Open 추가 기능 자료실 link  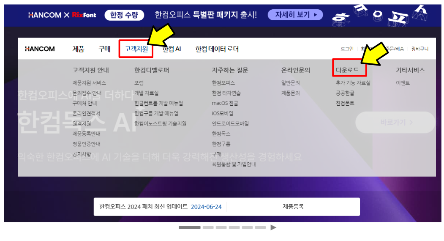353,83
